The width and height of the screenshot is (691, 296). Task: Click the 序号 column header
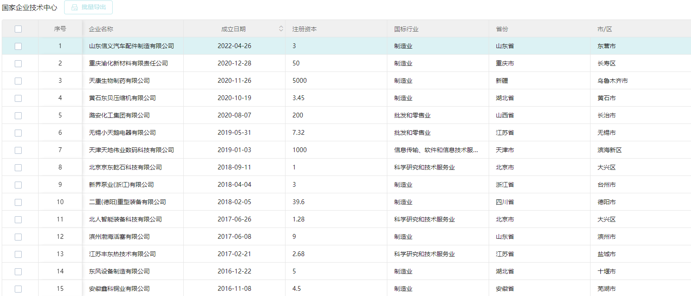click(x=60, y=29)
